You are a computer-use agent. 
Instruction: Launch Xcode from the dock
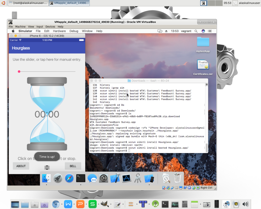coord(115,178)
